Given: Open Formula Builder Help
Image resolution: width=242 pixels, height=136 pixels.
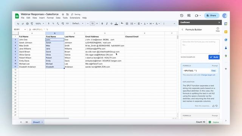Looking at the screenshot, I should pyautogui.click(x=218, y=29).
